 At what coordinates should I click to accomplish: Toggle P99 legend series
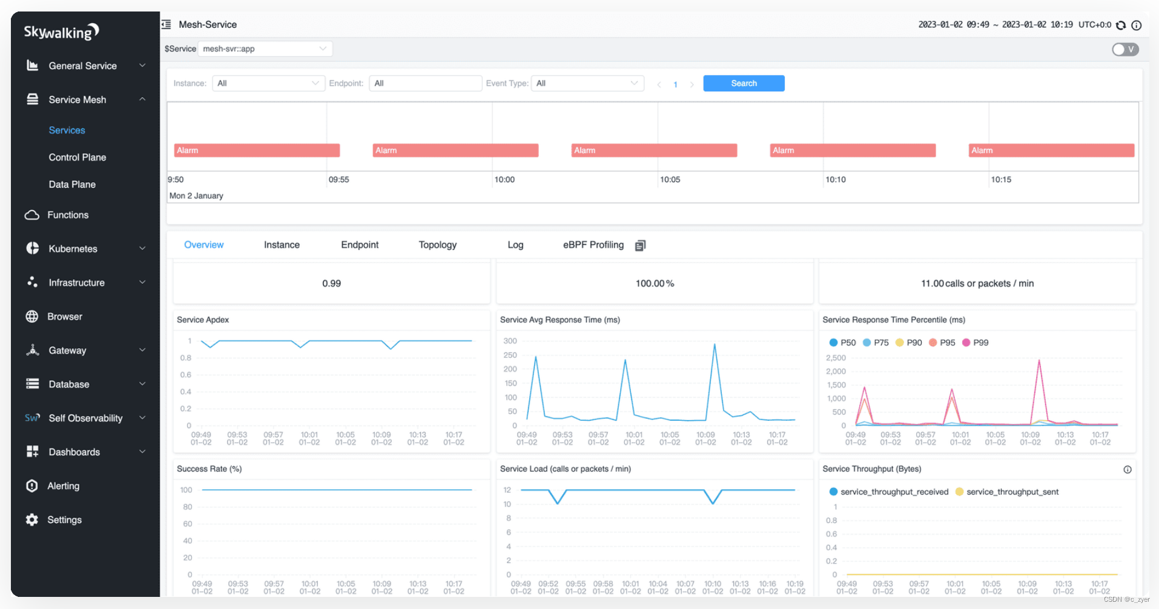click(976, 343)
